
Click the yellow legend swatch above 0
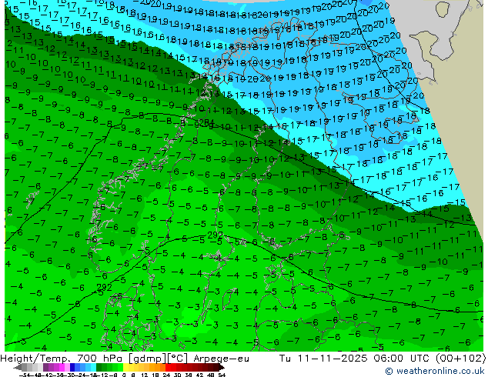pos(125,368)
